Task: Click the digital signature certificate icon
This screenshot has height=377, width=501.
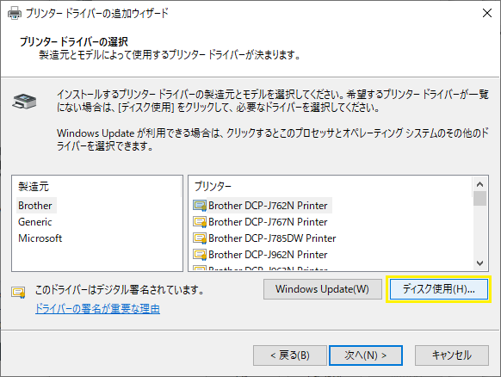Action: tap(18, 292)
